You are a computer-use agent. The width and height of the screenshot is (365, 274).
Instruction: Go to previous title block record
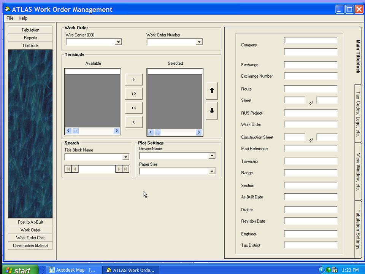click(x=75, y=169)
